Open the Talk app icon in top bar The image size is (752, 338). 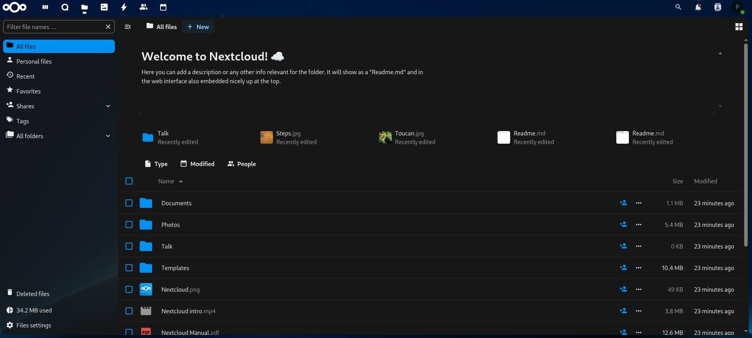[x=65, y=7]
